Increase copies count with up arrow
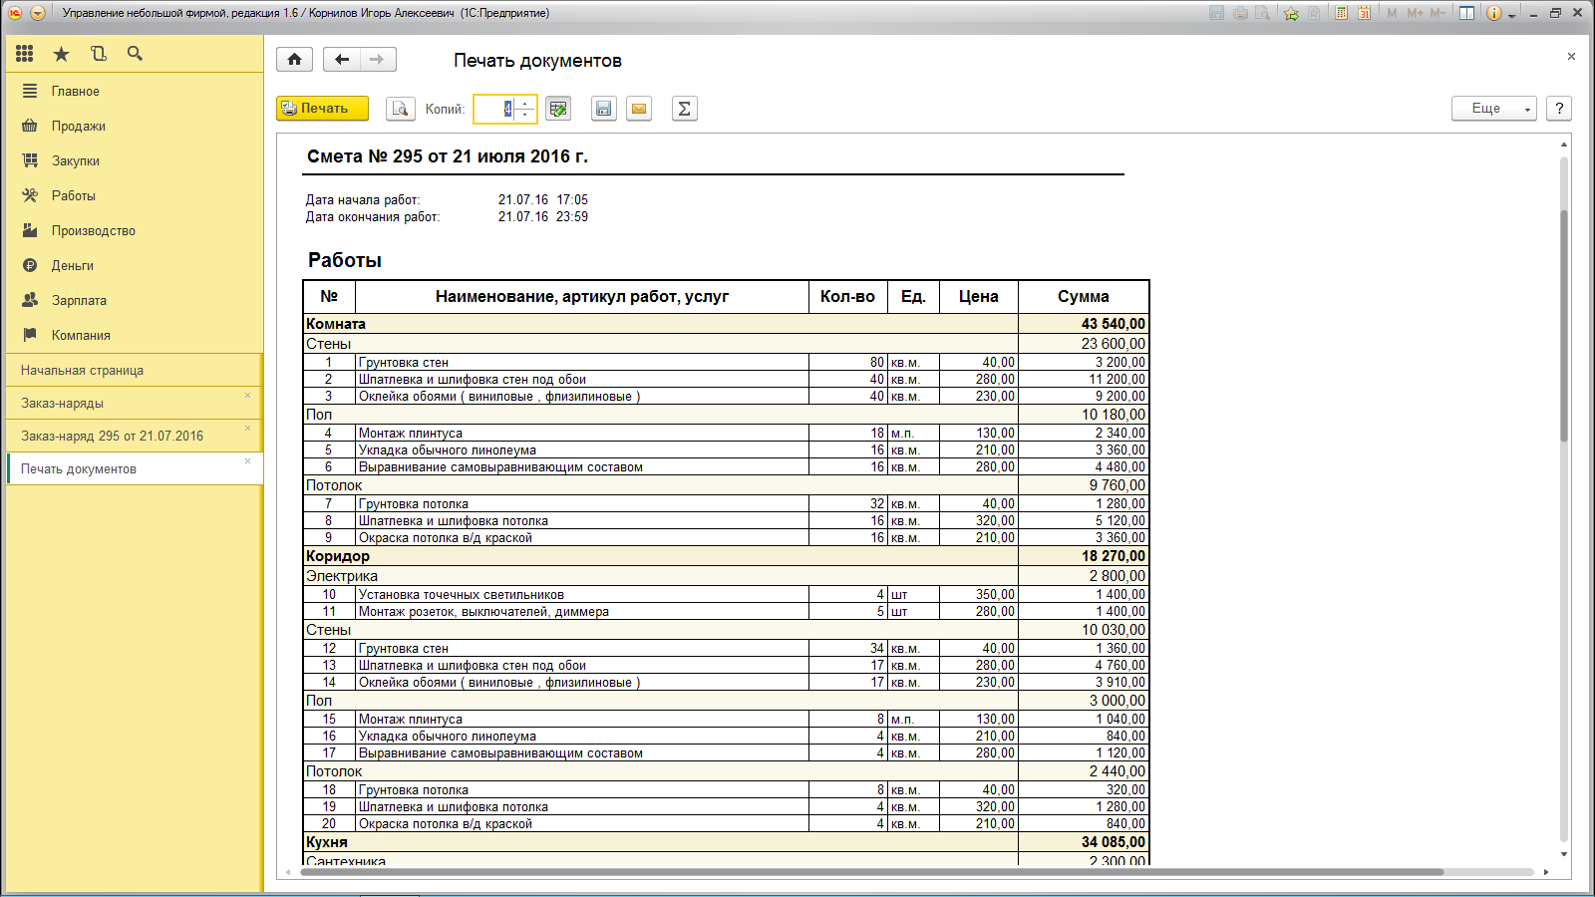The image size is (1595, 897). click(525, 103)
